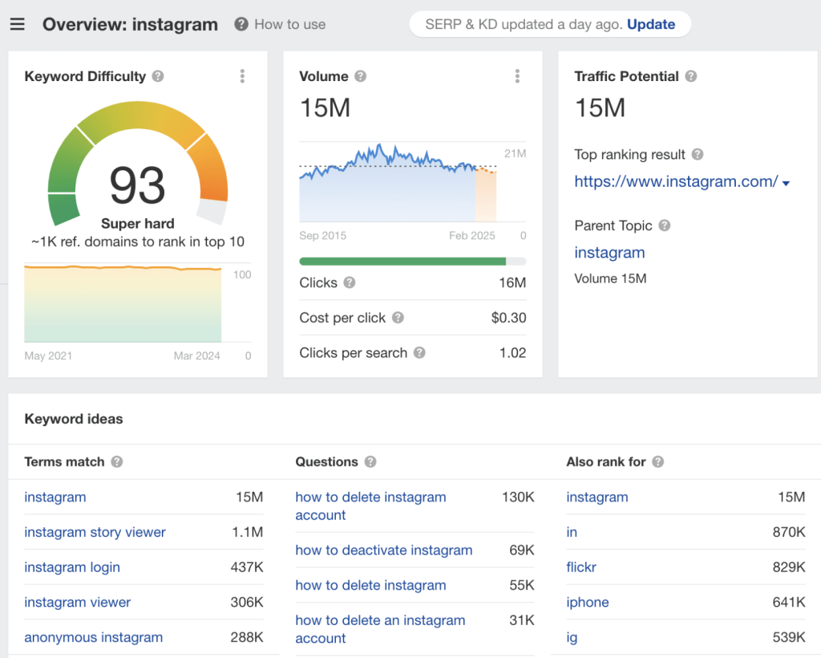This screenshot has width=821, height=658.
Task: Click the Keyword Difficulty gauge score 93
Action: click(x=138, y=185)
